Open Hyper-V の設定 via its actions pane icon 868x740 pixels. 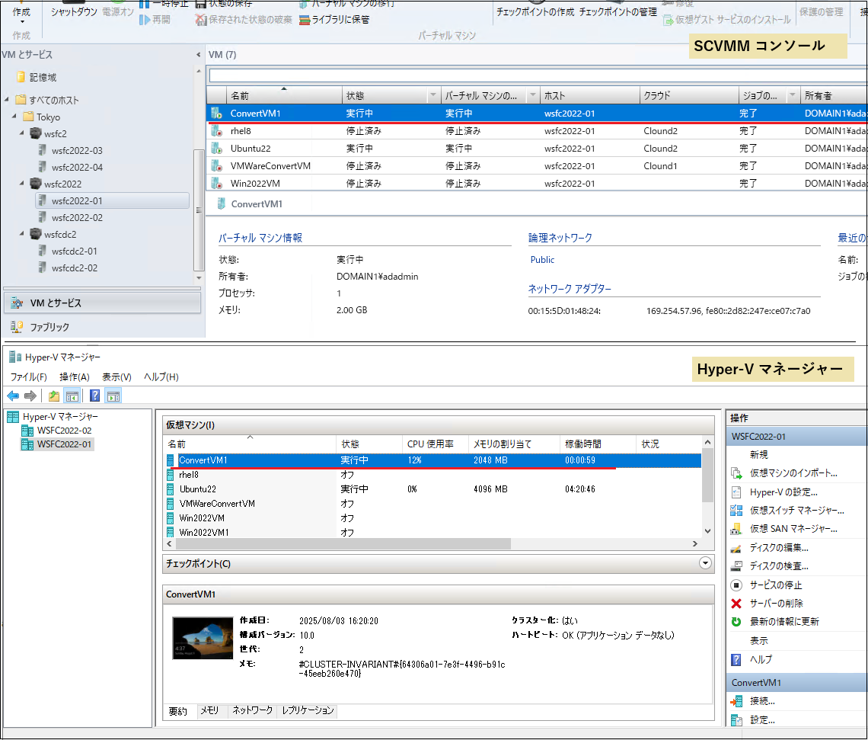(736, 492)
